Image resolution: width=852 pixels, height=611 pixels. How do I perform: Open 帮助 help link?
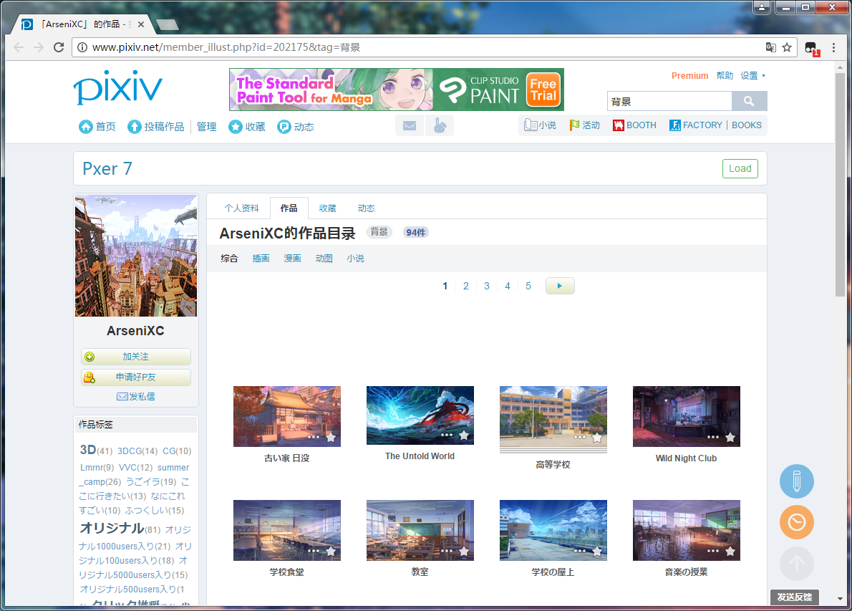725,75
